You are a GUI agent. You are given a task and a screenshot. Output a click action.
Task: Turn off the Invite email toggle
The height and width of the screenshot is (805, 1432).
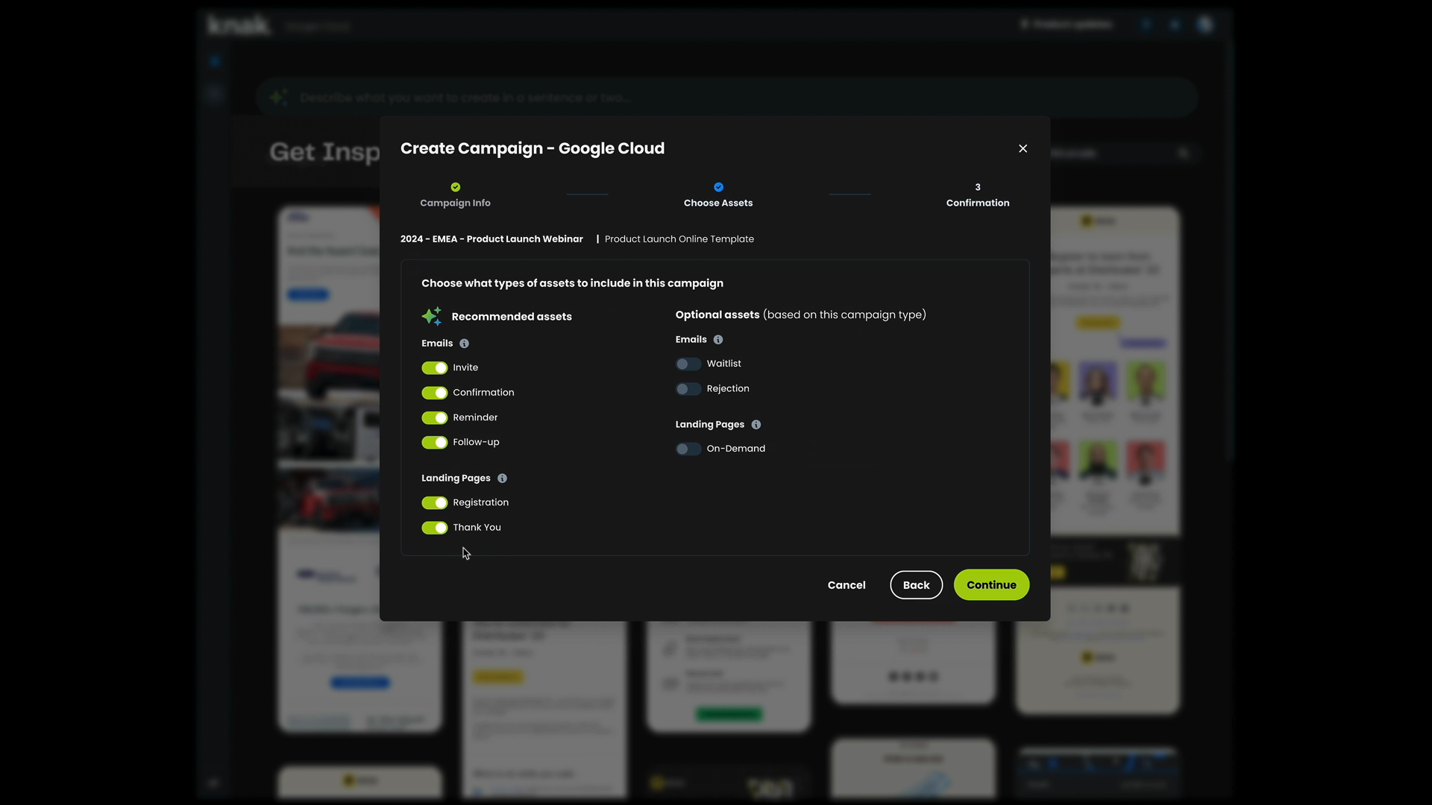434,367
